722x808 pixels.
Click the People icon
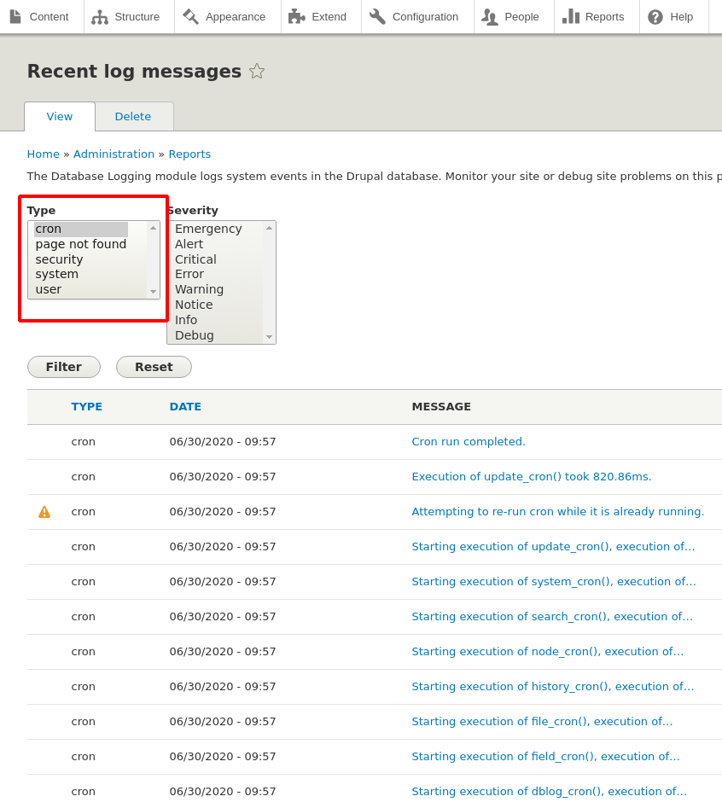[x=491, y=16]
